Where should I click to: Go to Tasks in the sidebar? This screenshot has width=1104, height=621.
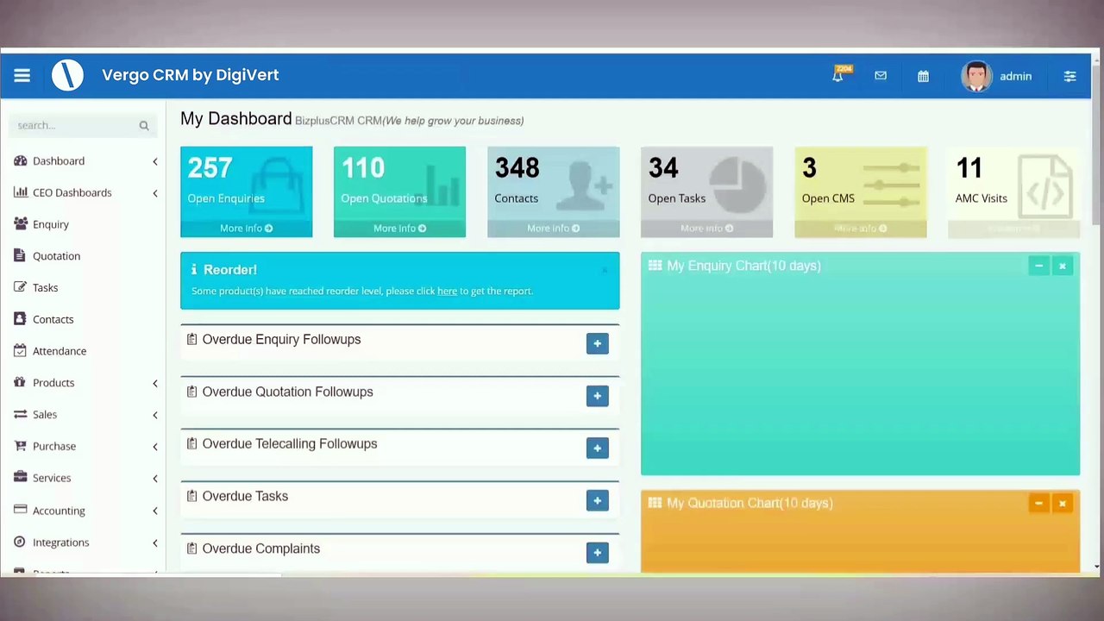(x=45, y=288)
